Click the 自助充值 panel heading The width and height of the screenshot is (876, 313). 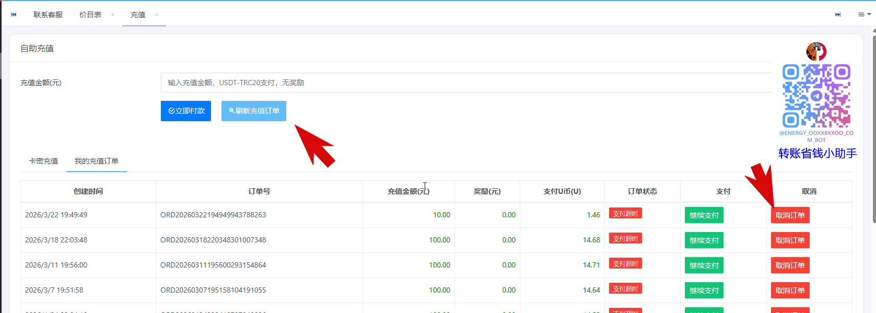37,49
